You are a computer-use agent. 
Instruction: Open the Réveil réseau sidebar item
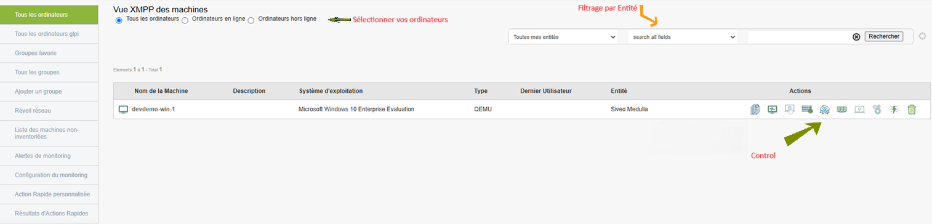tap(49, 111)
